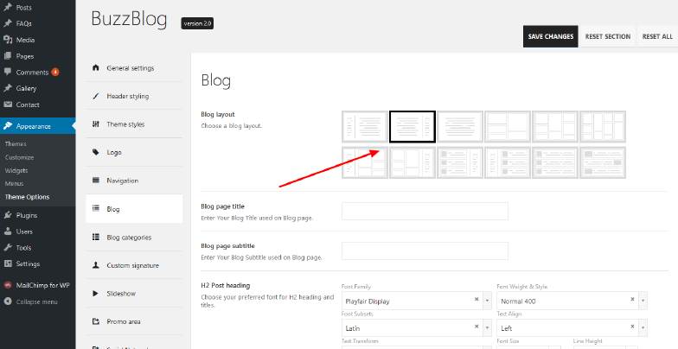
Task: Click the Save Changes button
Action: pyautogui.click(x=550, y=36)
